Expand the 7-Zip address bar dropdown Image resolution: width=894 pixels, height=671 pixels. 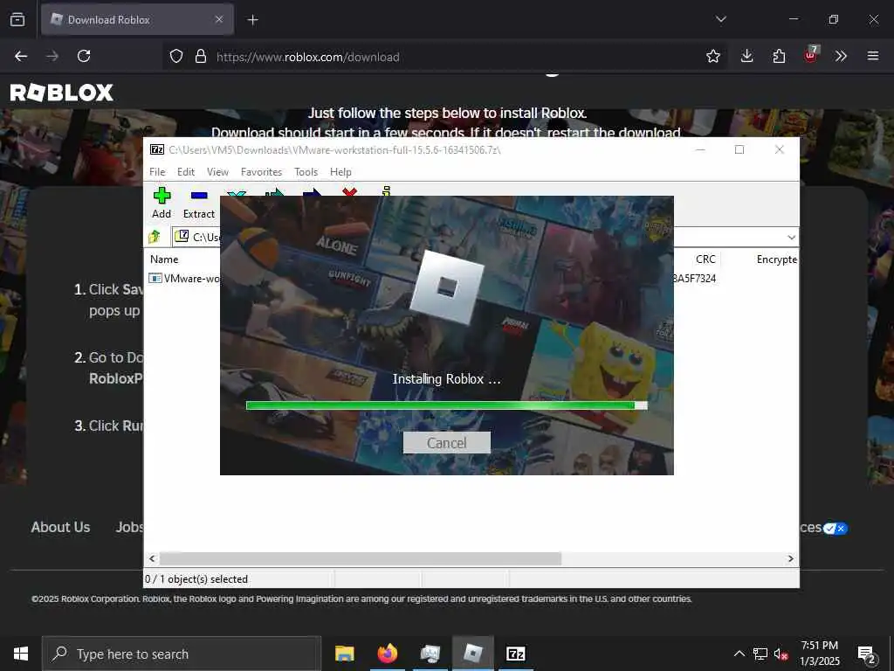(x=791, y=237)
